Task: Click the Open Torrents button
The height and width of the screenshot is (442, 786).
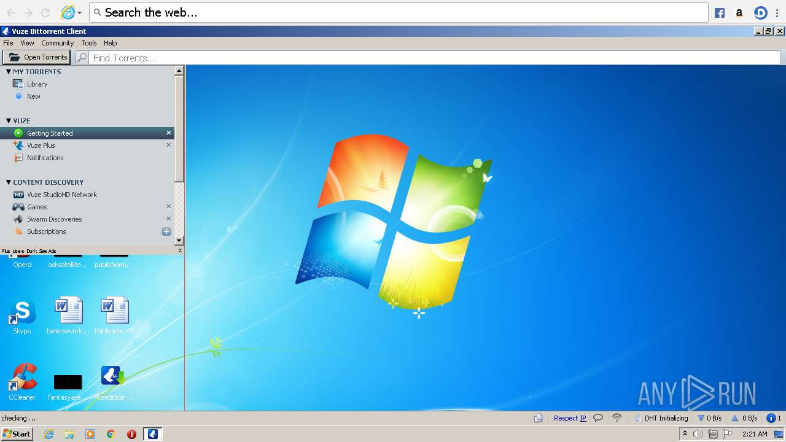Action: coord(37,57)
